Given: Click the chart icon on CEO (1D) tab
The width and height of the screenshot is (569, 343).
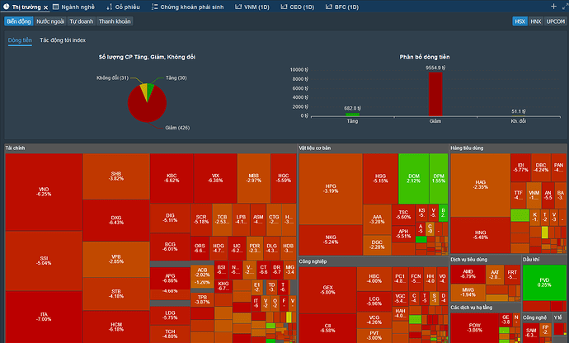Looking at the screenshot, I should [284, 7].
